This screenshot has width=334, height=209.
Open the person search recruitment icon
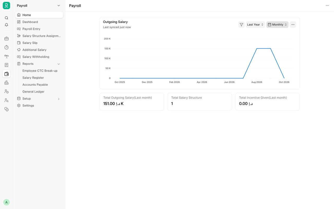7,100
